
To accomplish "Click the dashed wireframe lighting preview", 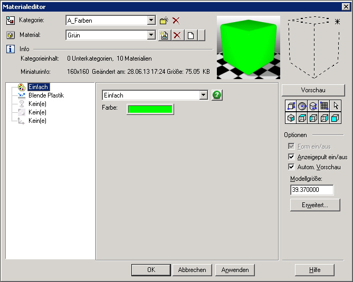I will click(314, 47).
